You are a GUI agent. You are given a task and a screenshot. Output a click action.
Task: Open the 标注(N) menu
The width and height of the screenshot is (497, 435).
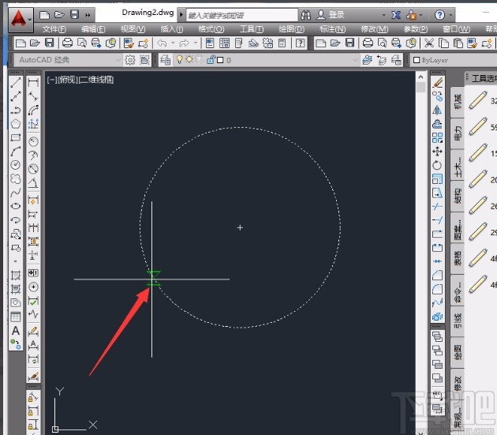(x=332, y=29)
